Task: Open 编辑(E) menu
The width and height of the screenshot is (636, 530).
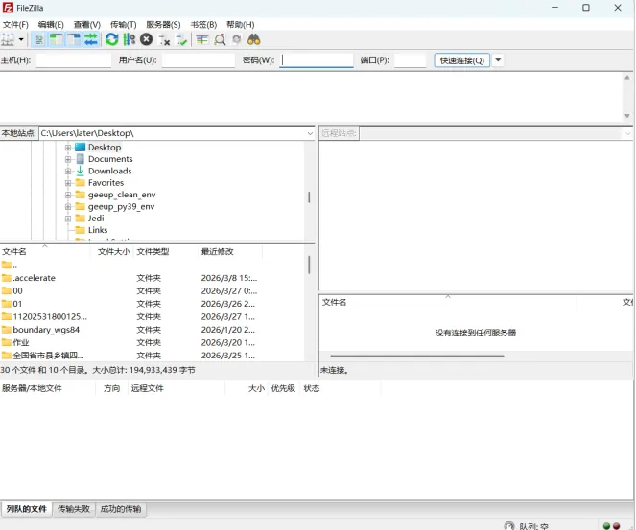Action: point(51,25)
